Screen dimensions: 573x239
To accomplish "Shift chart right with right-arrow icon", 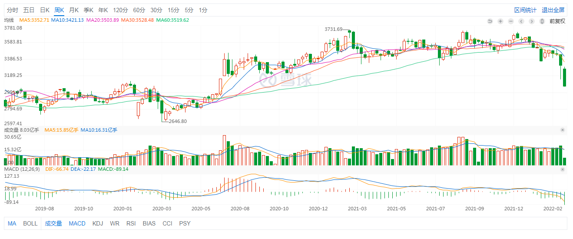I will coord(532,21).
